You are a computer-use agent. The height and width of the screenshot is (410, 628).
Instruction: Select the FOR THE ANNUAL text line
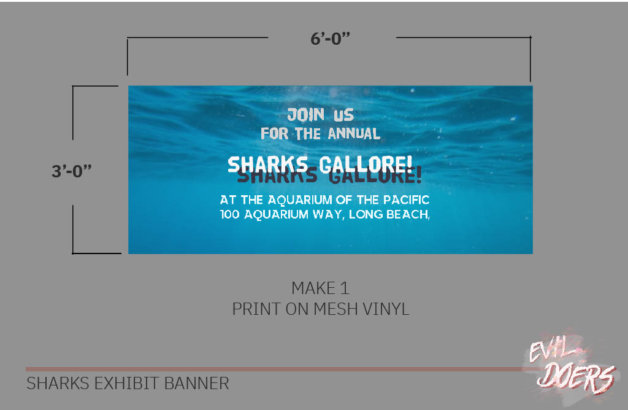point(320,133)
